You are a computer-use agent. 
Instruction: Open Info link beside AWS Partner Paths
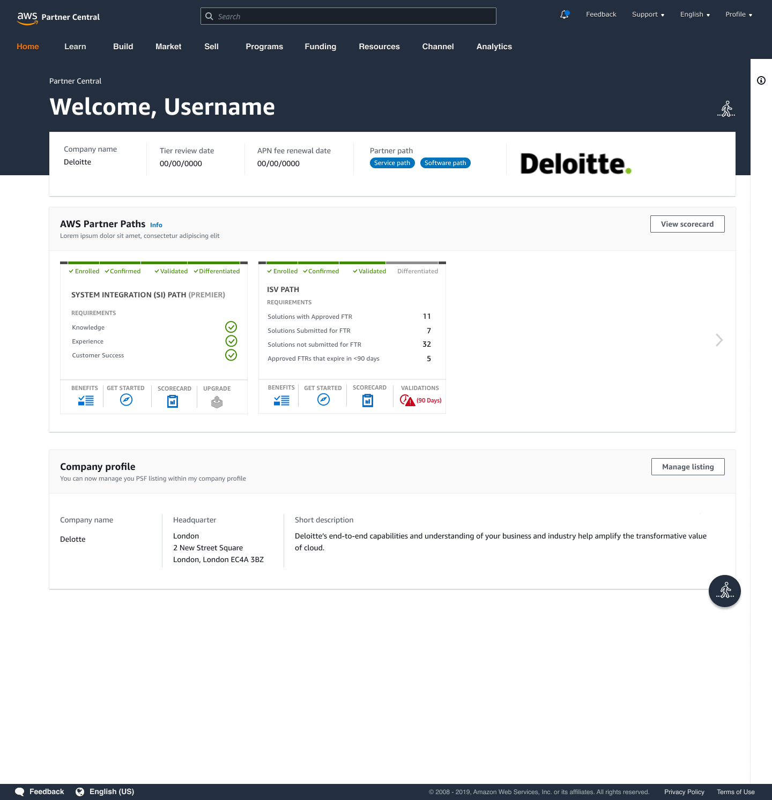click(x=156, y=225)
